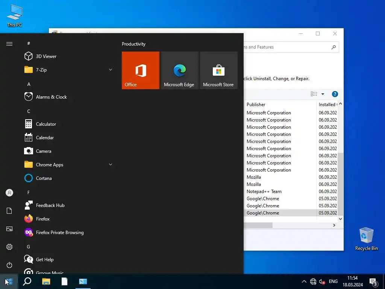The width and height of the screenshot is (385, 289).
Task: Click the muted volume tray icon
Action: click(x=322, y=281)
